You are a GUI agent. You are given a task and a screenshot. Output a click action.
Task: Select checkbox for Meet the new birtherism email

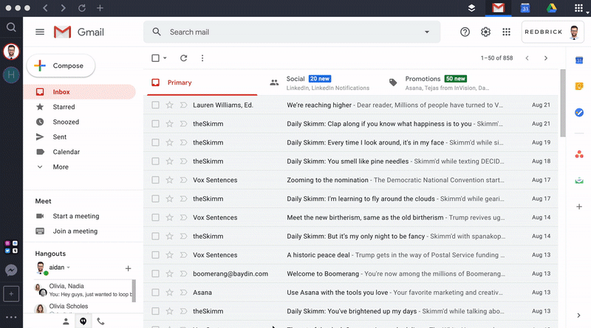point(155,217)
